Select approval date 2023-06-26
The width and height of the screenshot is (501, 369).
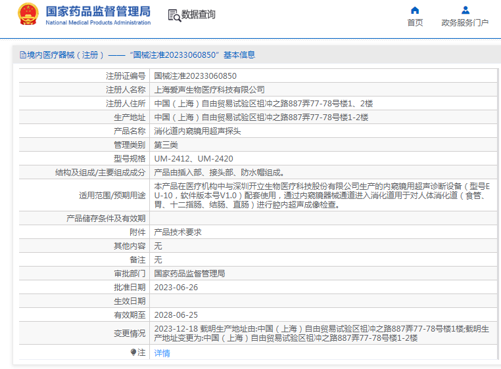(x=176, y=288)
